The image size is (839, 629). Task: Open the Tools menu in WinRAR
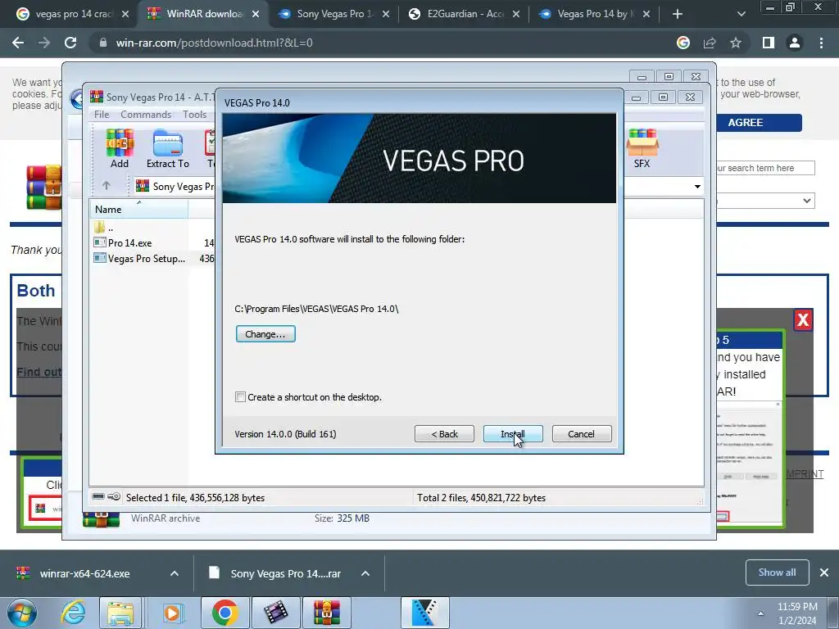(194, 115)
